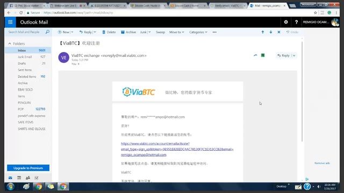The height and width of the screenshot is (193, 344).
Task: Open the Drafts folder
Action: (x=28, y=63)
